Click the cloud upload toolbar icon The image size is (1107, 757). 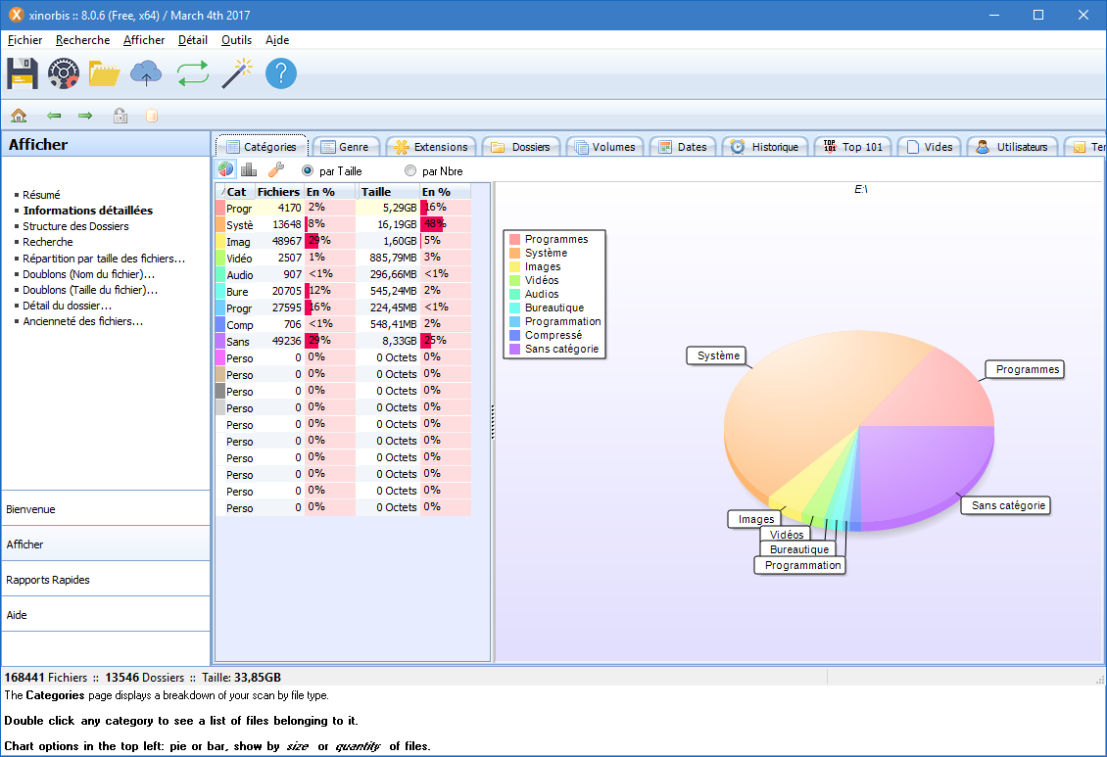(146, 73)
